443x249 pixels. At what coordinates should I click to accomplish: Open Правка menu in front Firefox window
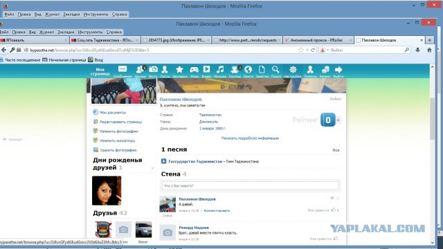pyautogui.click(x=19, y=32)
